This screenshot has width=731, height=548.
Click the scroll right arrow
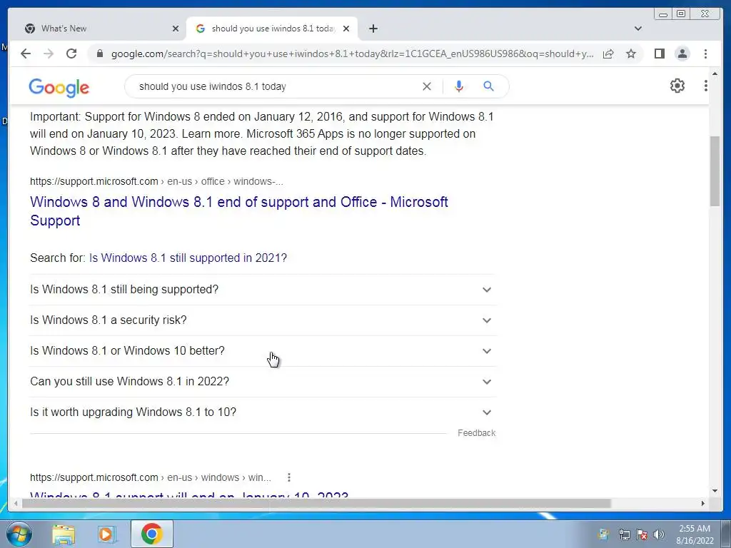702,503
